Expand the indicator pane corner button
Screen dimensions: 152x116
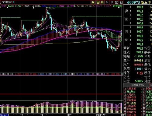coord(122,74)
